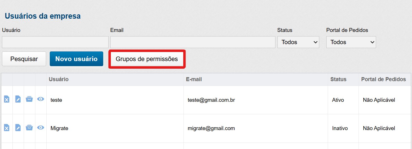Viewport: 412px width, 149px height.
Task: Open Grupos de permissões
Action: [x=147, y=59]
